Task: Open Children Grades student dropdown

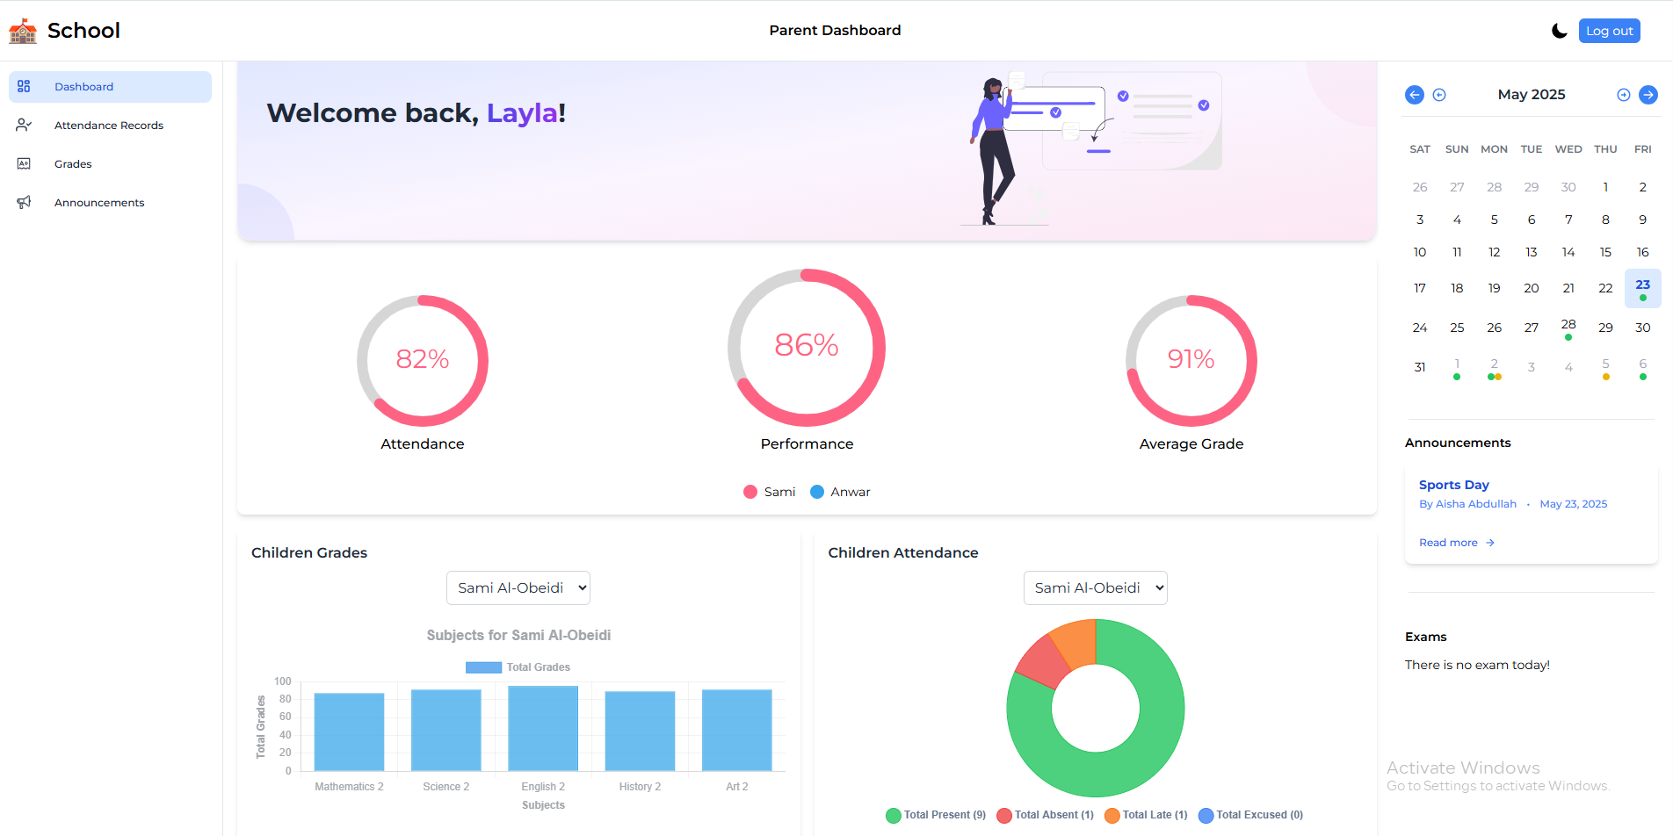Action: [x=518, y=588]
